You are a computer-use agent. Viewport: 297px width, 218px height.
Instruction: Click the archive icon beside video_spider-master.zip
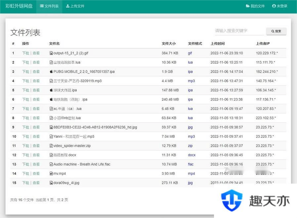(x=51, y=146)
